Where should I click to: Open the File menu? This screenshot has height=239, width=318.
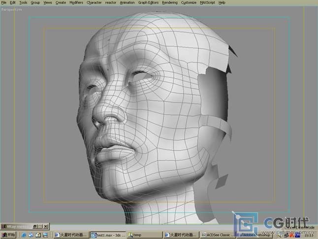tap(4, 2)
